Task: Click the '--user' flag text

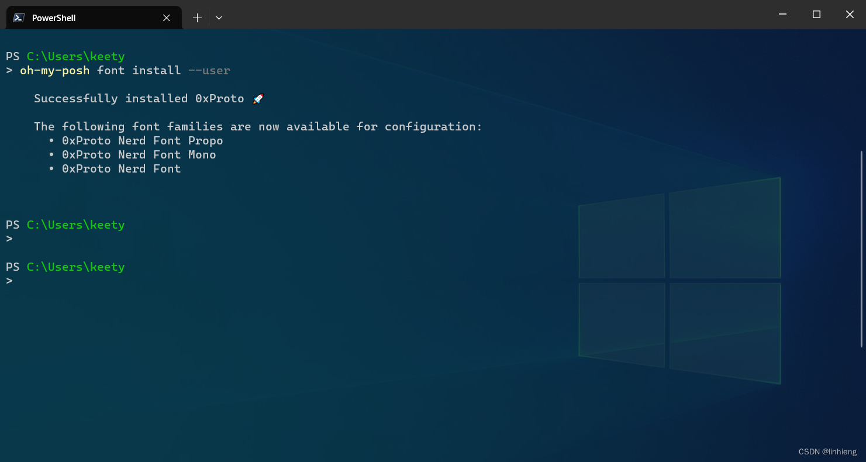Action: point(209,70)
